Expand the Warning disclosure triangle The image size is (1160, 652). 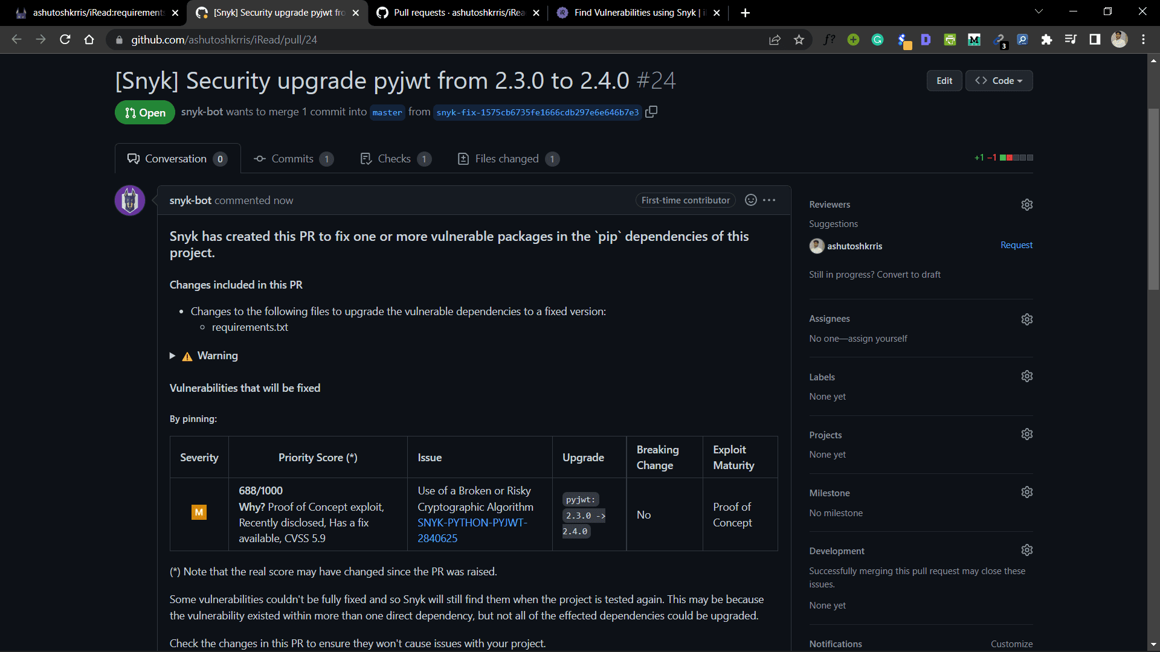point(173,356)
